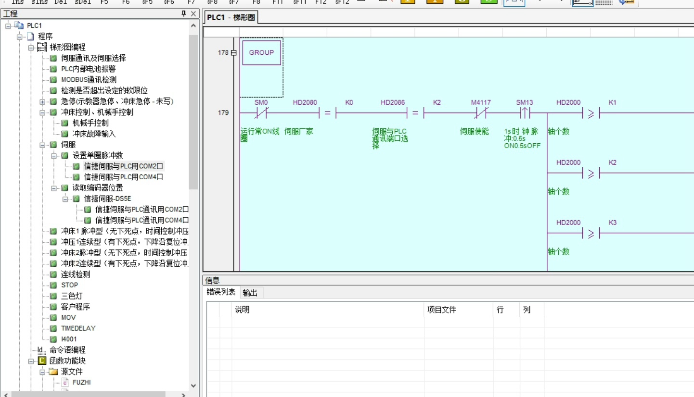The image size is (694, 397).
Task: Collapse the 源文件 folder node
Action: tap(42, 372)
